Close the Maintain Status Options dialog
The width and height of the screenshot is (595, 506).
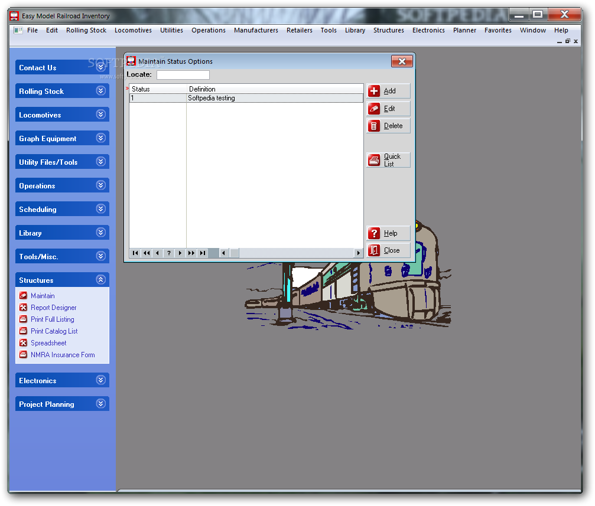pos(402,61)
